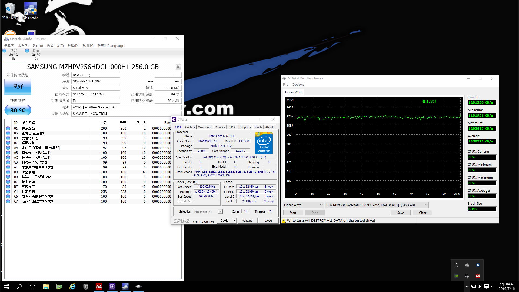
Task: Click the Start button in AIDA64 benchmark
Action: tap(293, 213)
